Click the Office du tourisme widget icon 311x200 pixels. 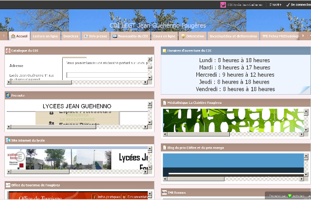8,185
